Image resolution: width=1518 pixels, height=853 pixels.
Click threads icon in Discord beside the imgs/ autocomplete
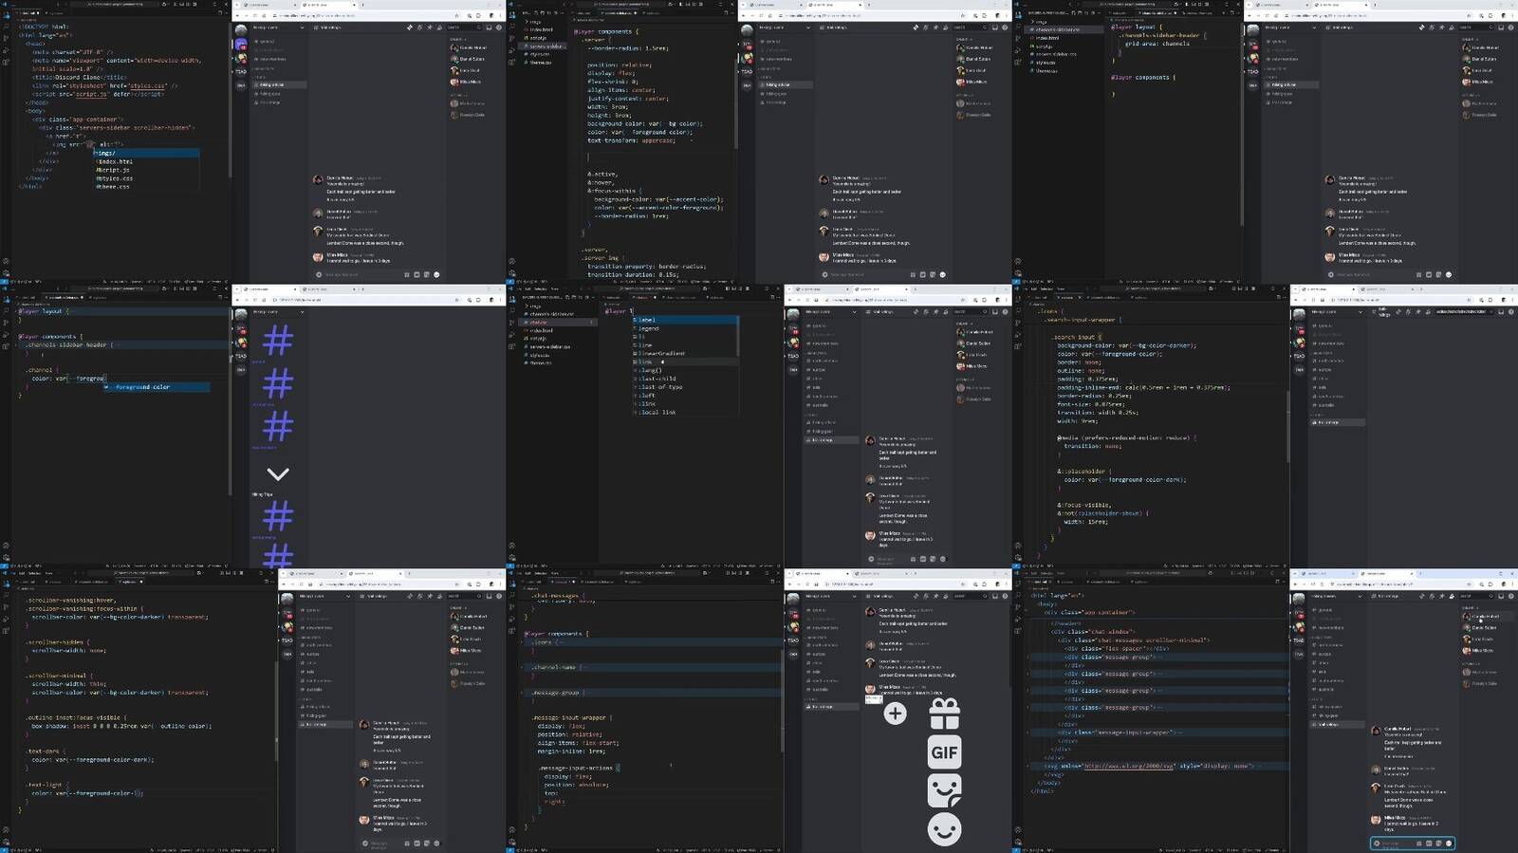408,28
